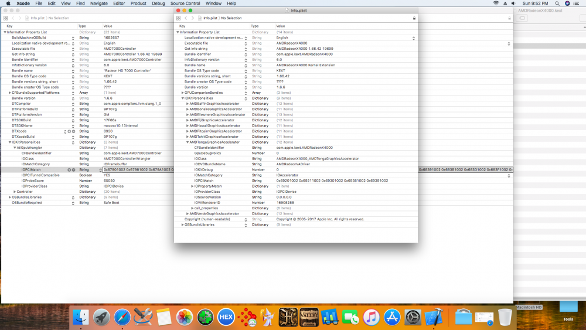
Task: Open related items grid in front Info.plist window
Action: (x=178, y=18)
